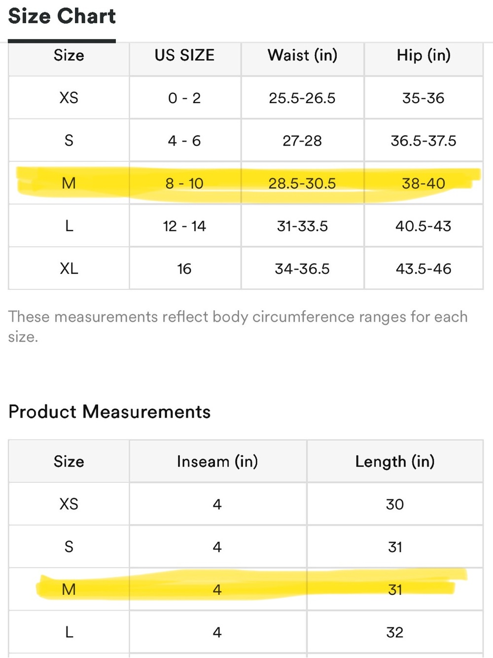493x658 pixels.
Task: Click the Hip (in) column header
Action: [423, 55]
